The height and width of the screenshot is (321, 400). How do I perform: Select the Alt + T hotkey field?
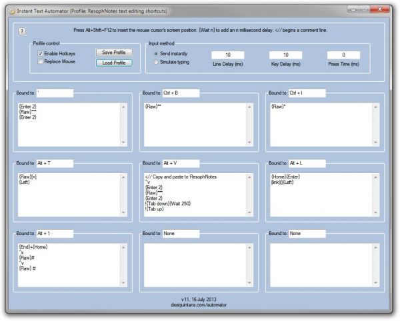(x=55, y=163)
